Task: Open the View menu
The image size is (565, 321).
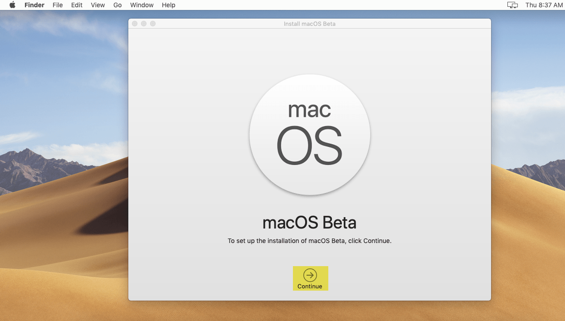Action: (98, 5)
